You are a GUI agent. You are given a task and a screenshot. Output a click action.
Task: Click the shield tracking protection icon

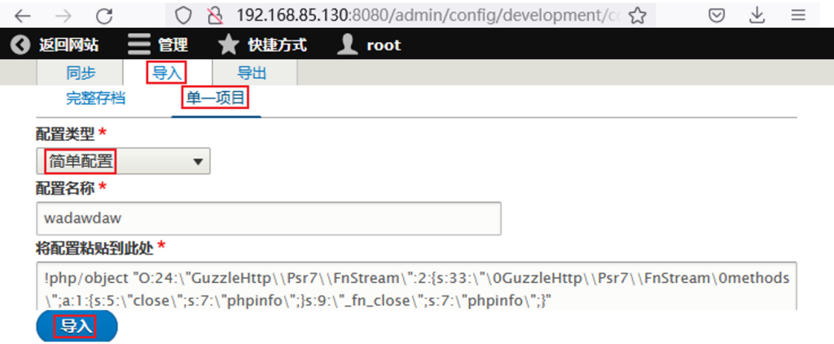pos(183,16)
